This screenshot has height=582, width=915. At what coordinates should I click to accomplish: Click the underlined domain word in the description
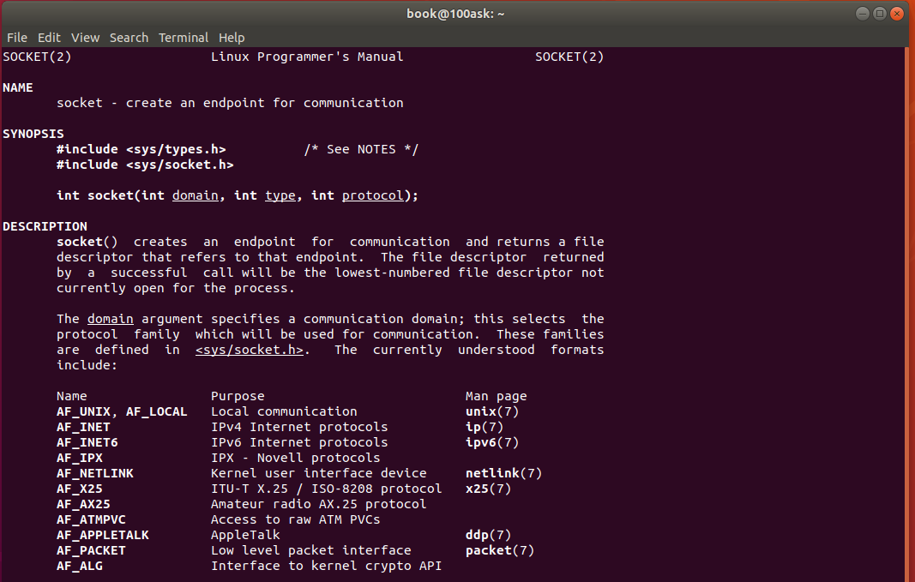(x=110, y=319)
